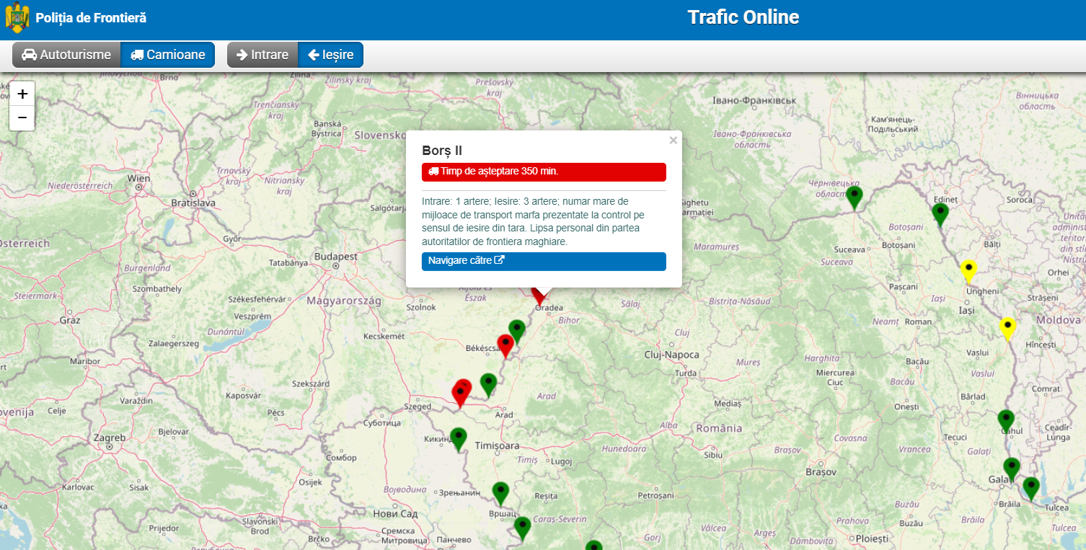
Task: Select the green marker near Vršac
Action: pos(500,492)
